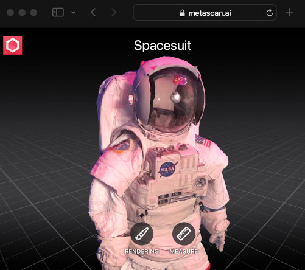Select the MEASURE text label
The width and height of the screenshot is (305, 270).
click(184, 251)
